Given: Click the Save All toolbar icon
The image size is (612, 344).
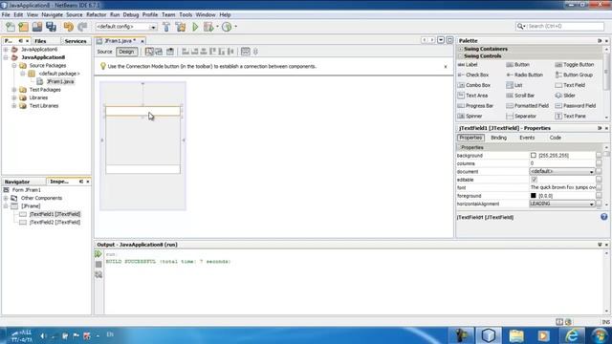Looking at the screenshot, I should click(51, 27).
